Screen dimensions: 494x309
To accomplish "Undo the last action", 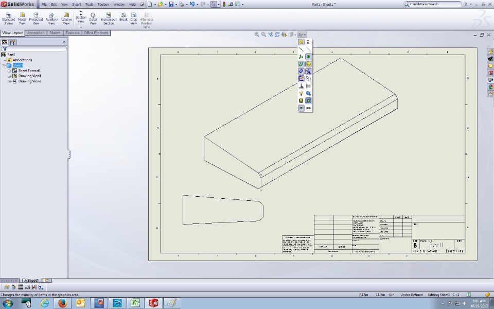I will coord(192,5).
